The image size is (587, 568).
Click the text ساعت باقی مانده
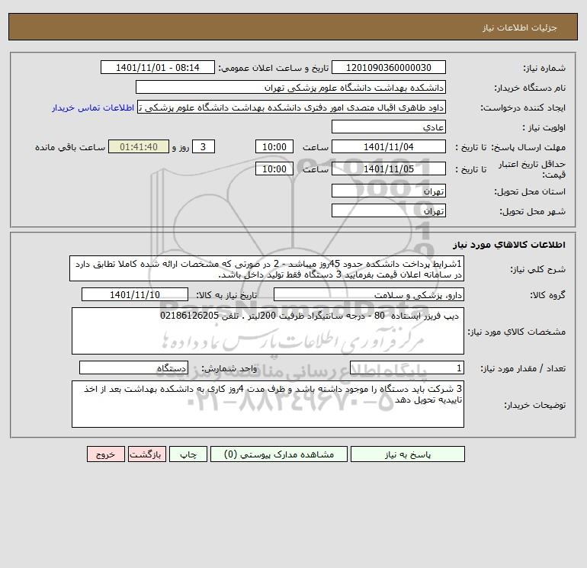tap(70, 147)
